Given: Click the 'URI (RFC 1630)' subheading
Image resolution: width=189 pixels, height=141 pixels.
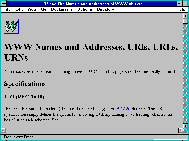Looking at the screenshot, I should [24, 97].
